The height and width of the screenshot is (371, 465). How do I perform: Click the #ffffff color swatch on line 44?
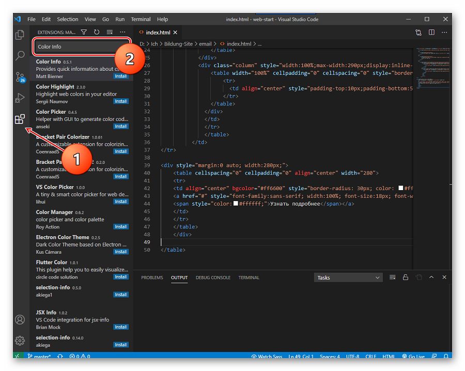236,204
